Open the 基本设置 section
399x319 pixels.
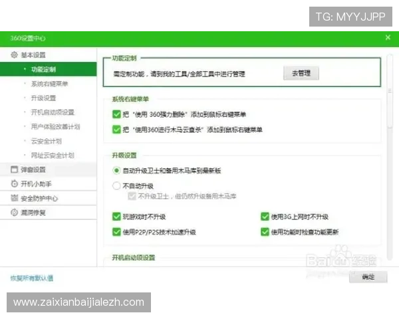(49, 54)
